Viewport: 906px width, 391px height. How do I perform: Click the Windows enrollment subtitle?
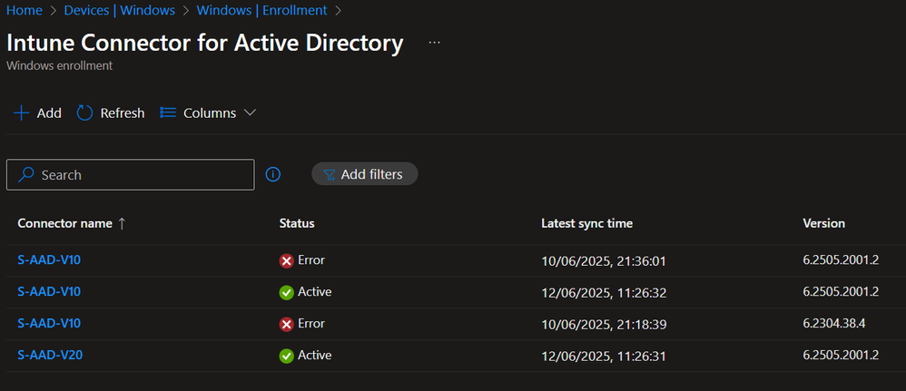coord(60,66)
